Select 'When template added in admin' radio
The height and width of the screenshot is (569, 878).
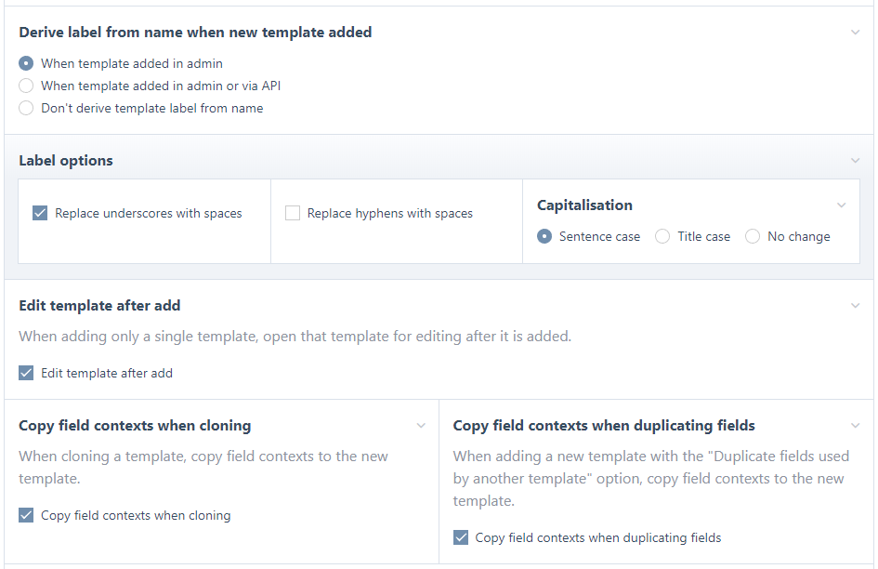(26, 63)
